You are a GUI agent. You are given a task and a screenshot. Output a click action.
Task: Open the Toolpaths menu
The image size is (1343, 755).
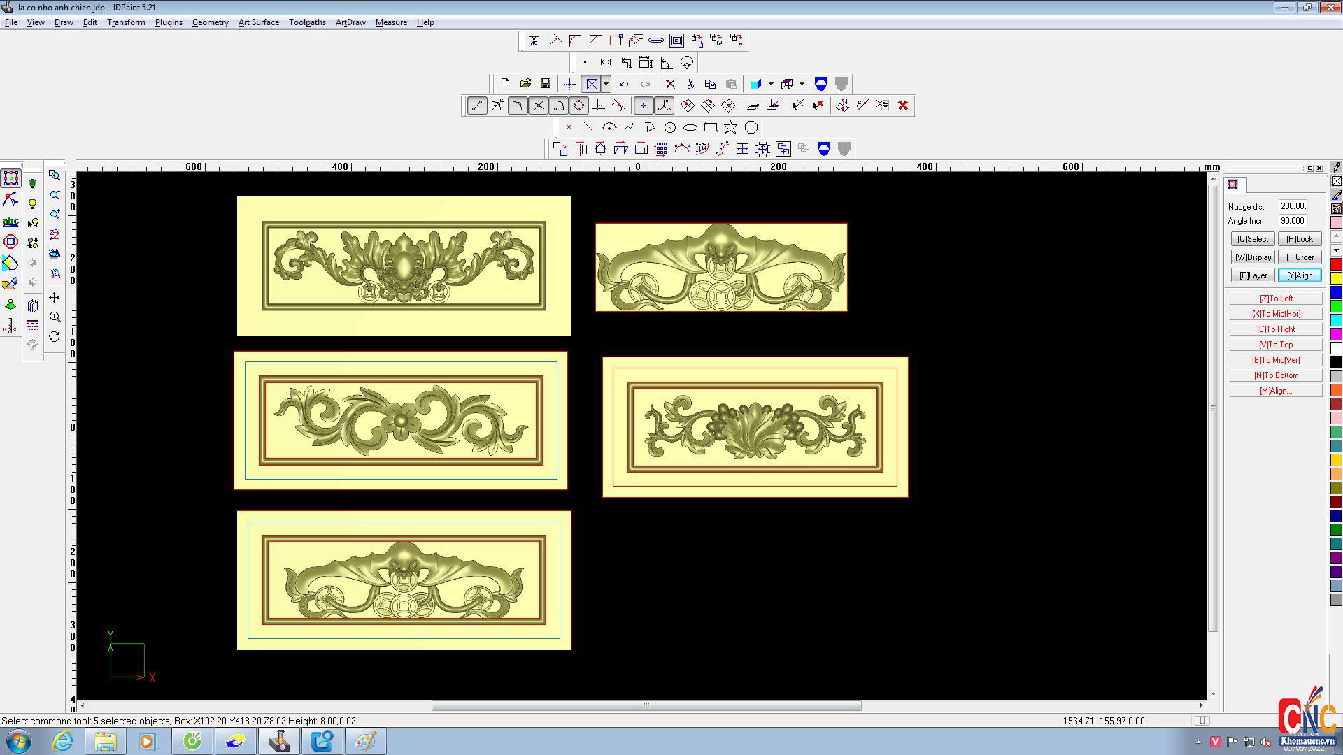(307, 22)
